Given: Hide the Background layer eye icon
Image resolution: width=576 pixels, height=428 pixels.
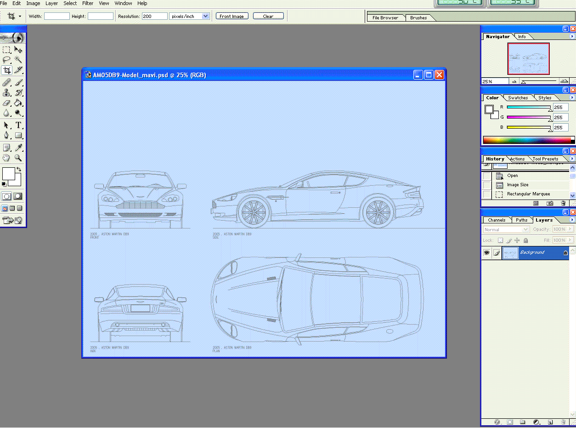Looking at the screenshot, I should 486,252.
